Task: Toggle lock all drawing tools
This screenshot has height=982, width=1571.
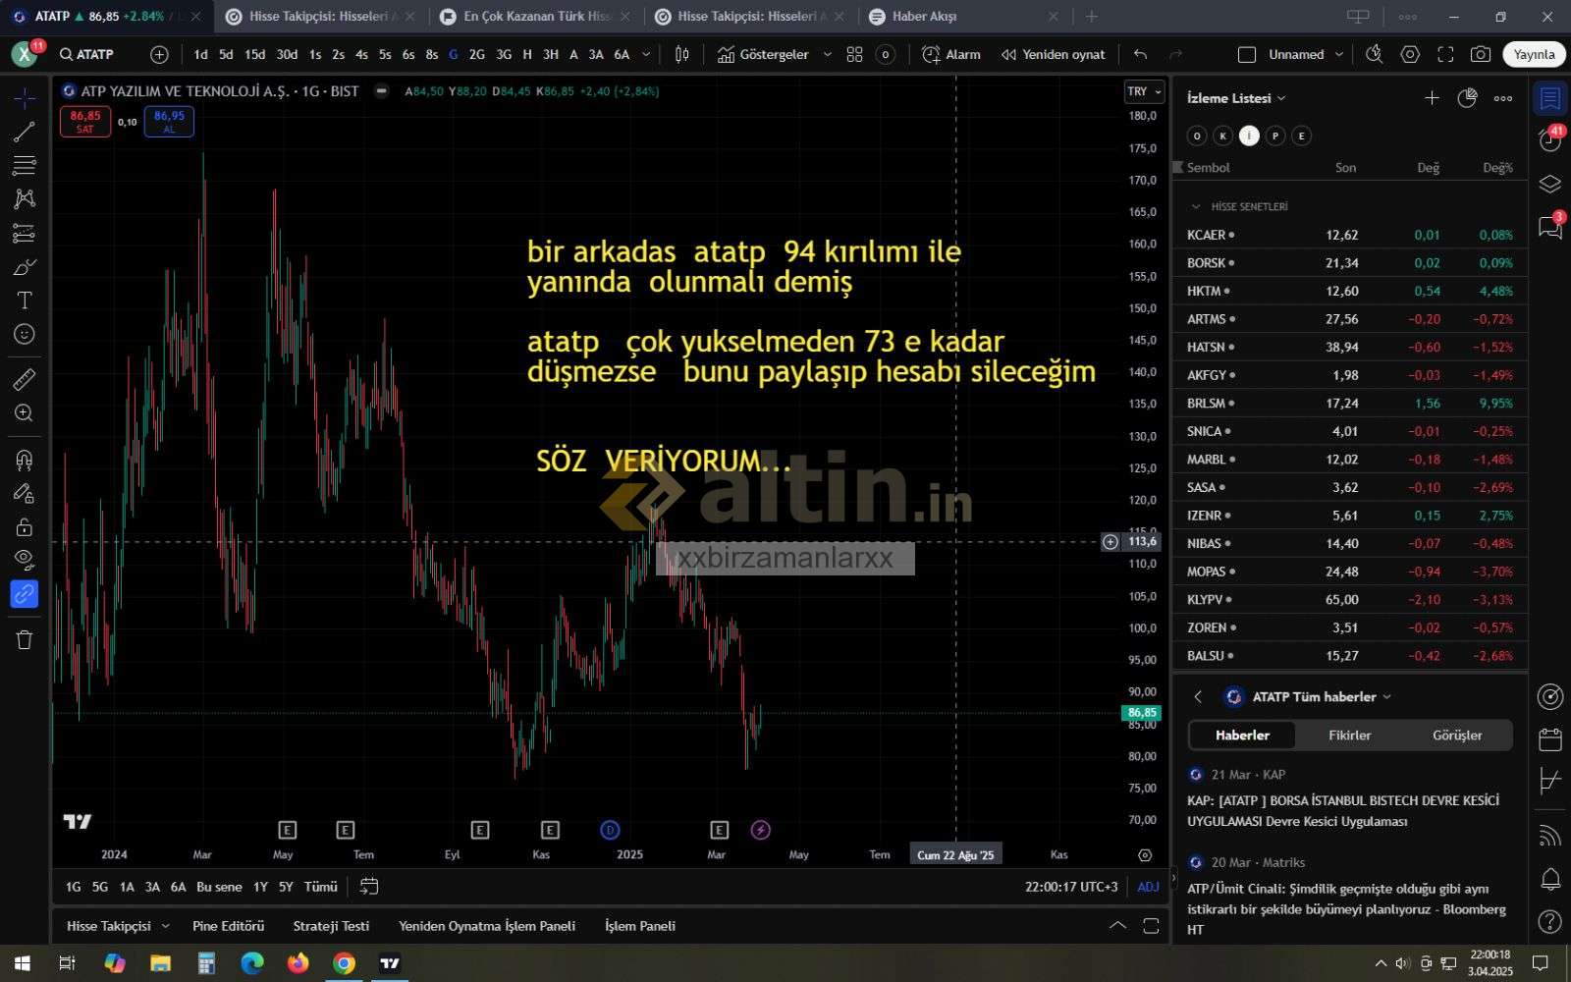Action: 25,527
